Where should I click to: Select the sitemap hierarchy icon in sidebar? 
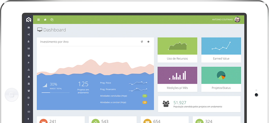pyautogui.click(x=29, y=70)
